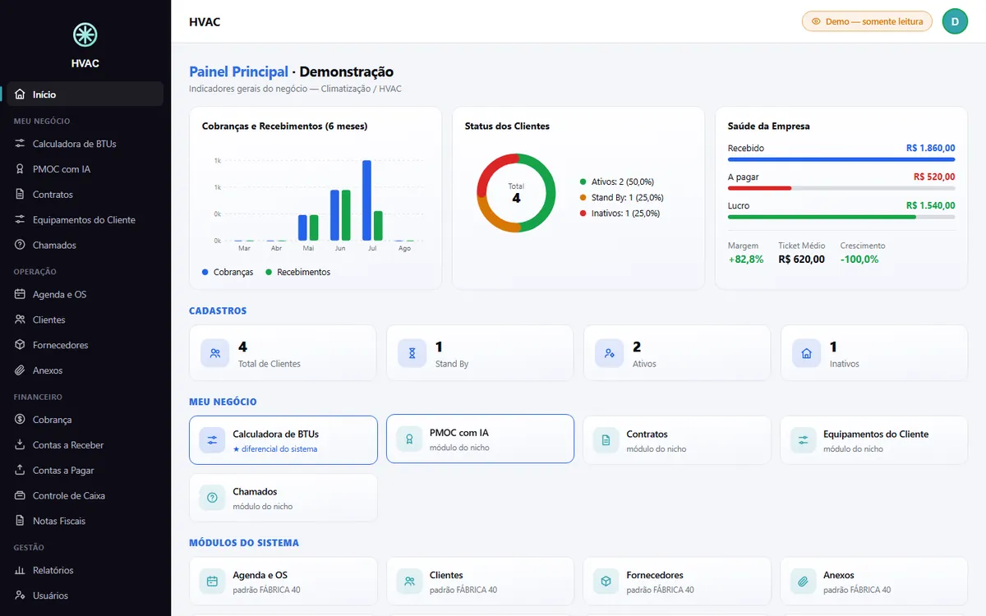Click the Contas a Receber download icon
This screenshot has height=616, width=986.
tap(20, 445)
